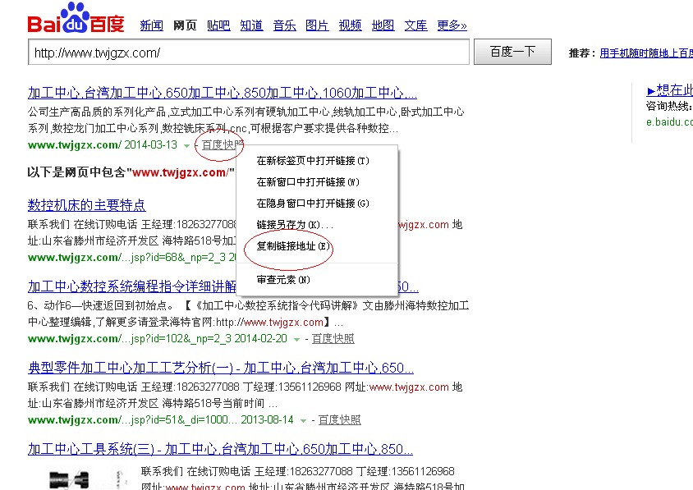Open 百度快照 for the 2013-08-14 result
Image resolution: width=693 pixels, height=490 pixels.
click(x=339, y=419)
